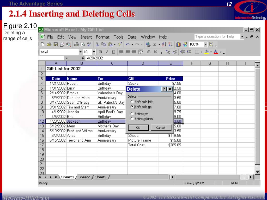Open the Font name dropdown
Viewport: 267px width, 200px height.
pos(80,52)
